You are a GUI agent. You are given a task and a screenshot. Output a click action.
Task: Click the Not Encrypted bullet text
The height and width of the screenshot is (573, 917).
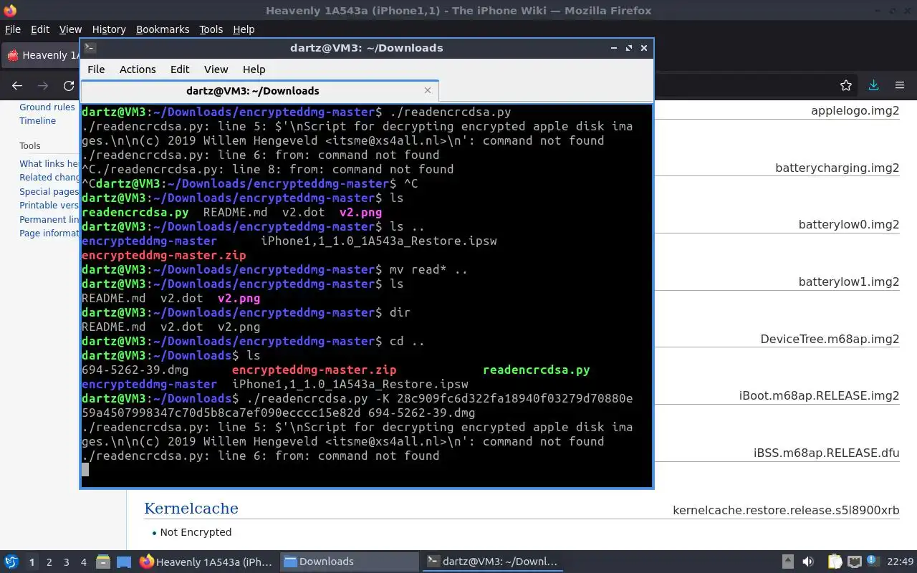pos(196,532)
